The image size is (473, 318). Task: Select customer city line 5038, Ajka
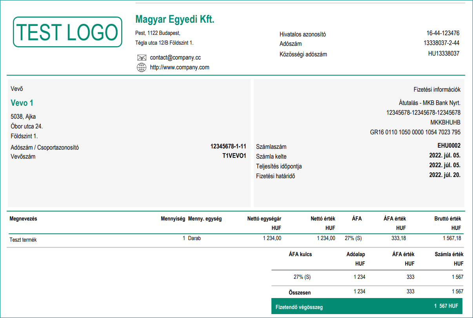pyautogui.click(x=23, y=117)
